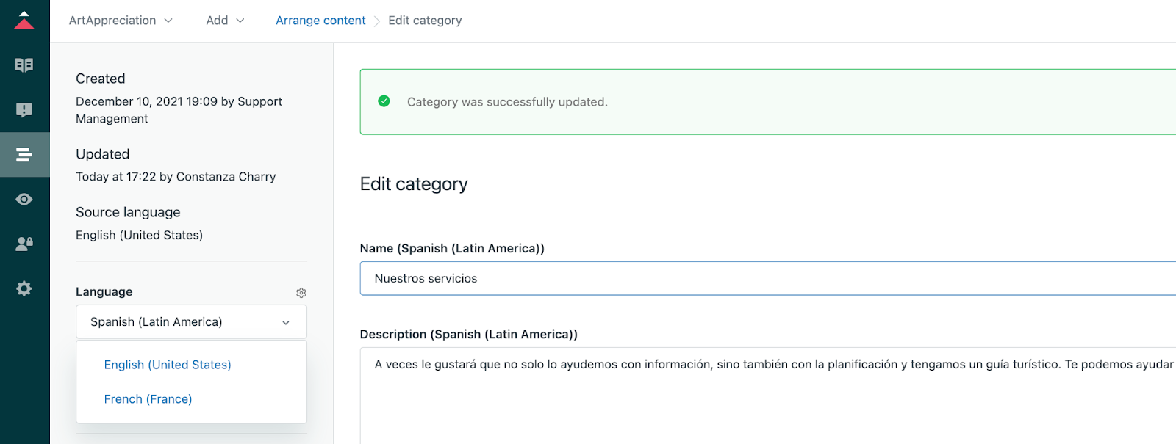Open Customize design eye icon
Viewport: 1176px width, 444px height.
pos(24,200)
